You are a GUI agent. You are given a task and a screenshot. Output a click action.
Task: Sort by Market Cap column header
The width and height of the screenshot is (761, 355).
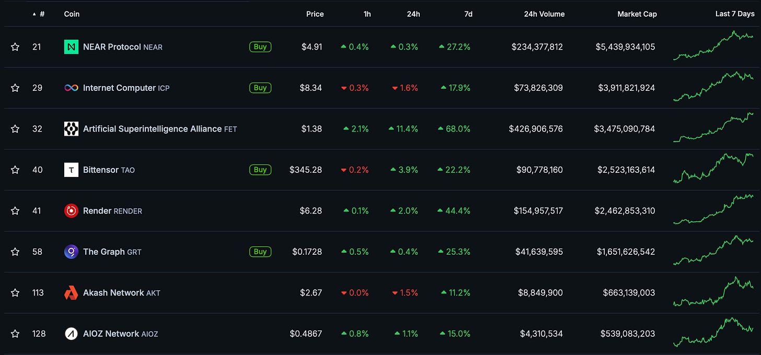[637, 14]
